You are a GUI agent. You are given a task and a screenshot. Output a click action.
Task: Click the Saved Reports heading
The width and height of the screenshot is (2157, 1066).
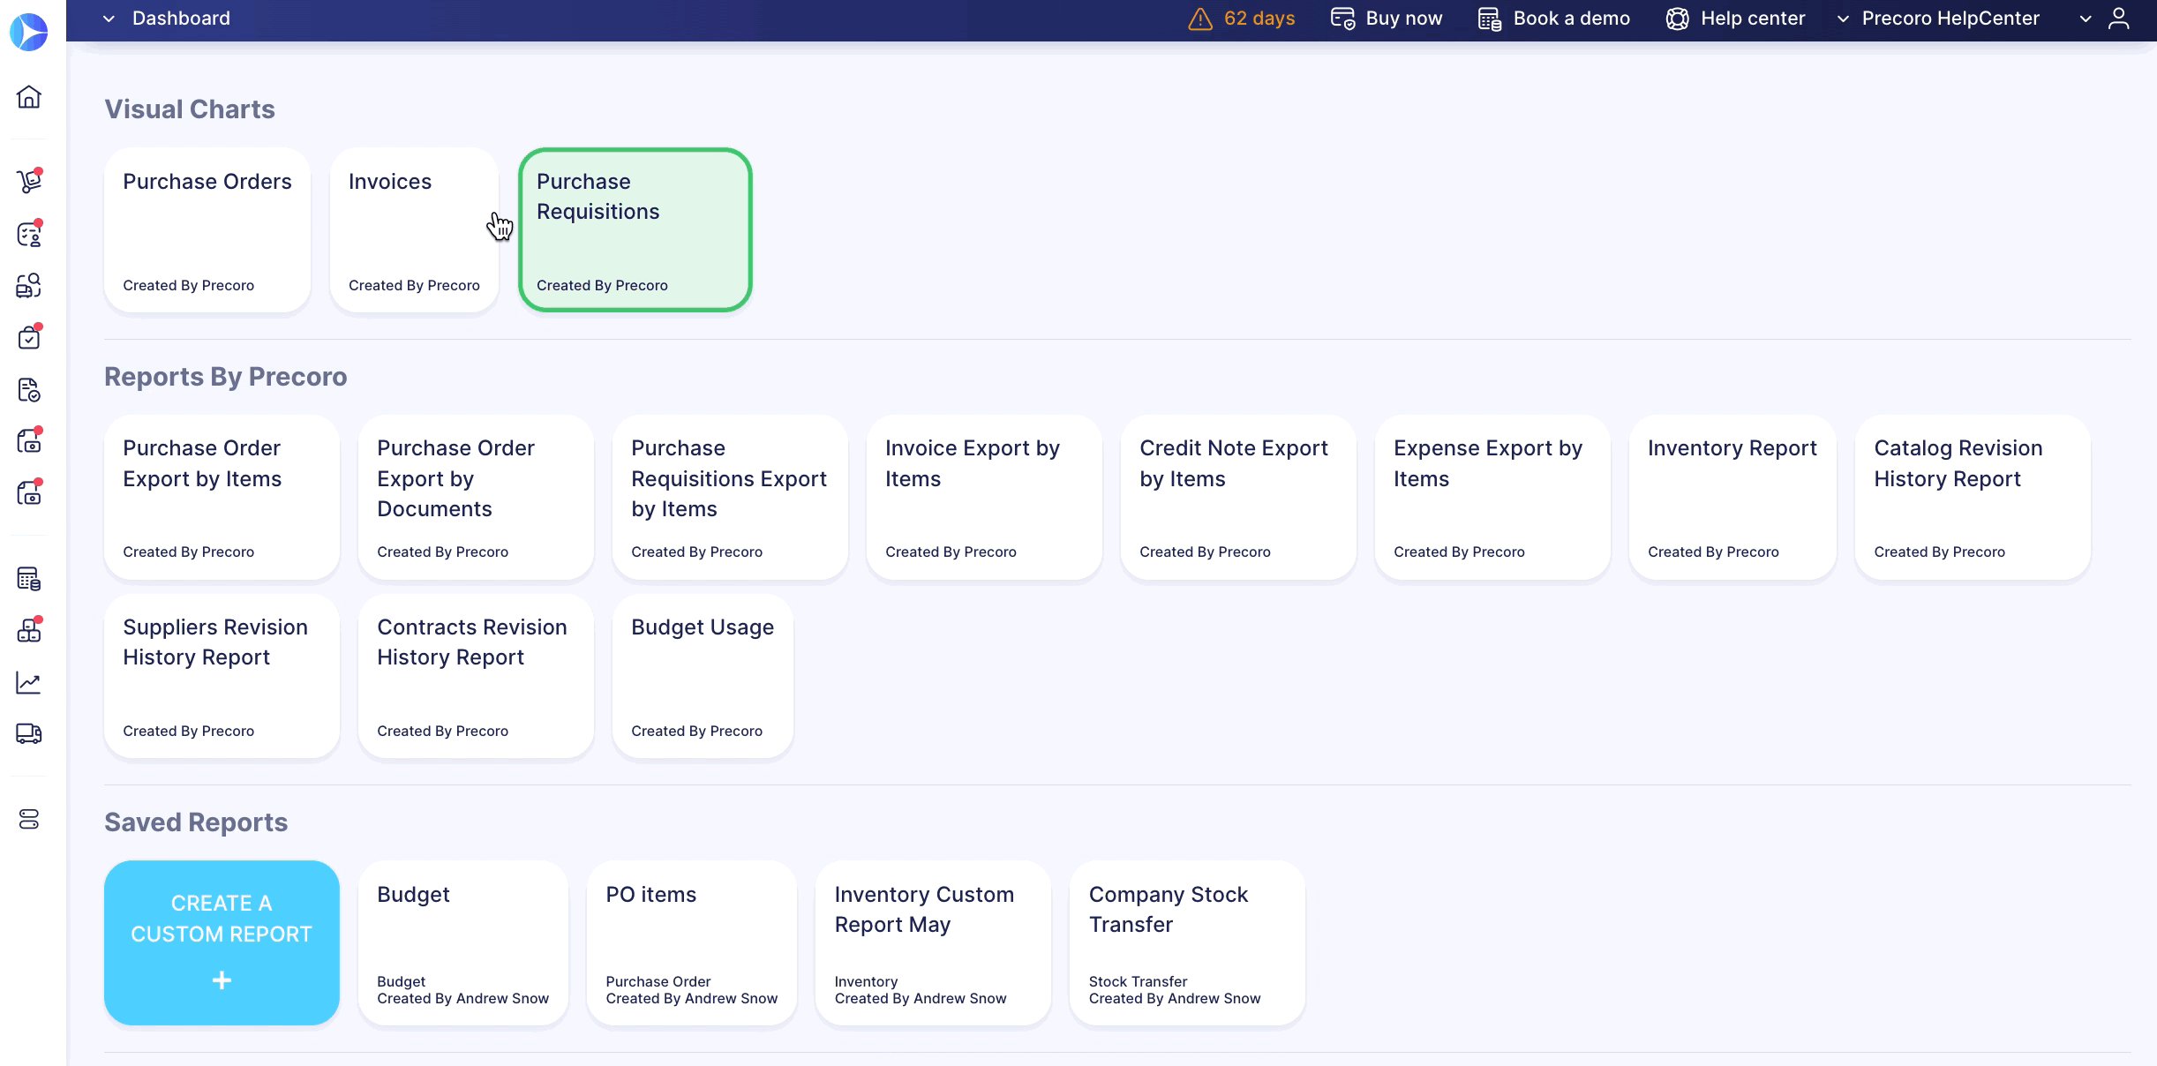[196, 822]
